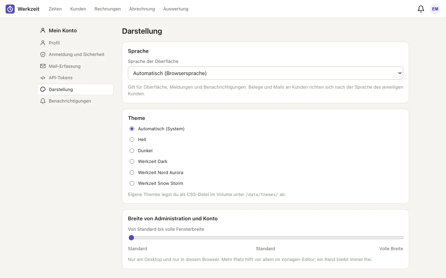The image size is (446, 278).
Task: Open Abrechnung in top navigation
Action: click(x=142, y=9)
